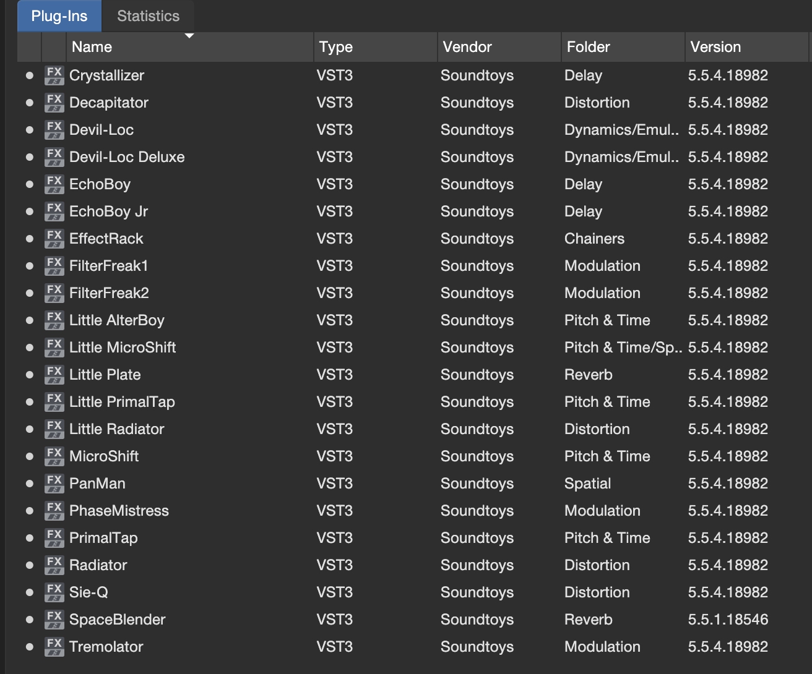This screenshot has width=812, height=674.
Task: Click the Type column header
Action: click(336, 47)
